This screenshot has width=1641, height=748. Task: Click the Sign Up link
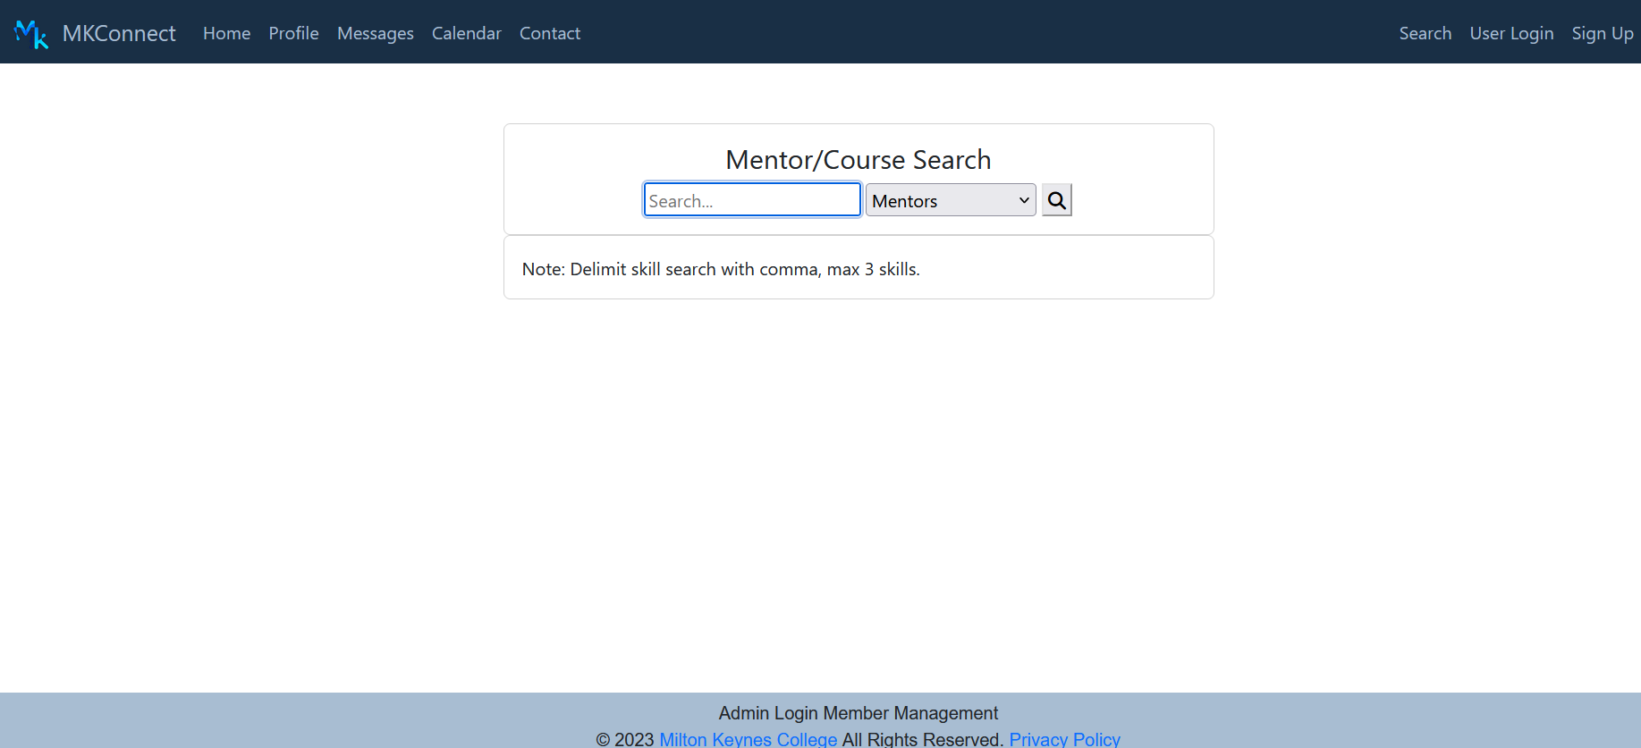pyautogui.click(x=1602, y=34)
